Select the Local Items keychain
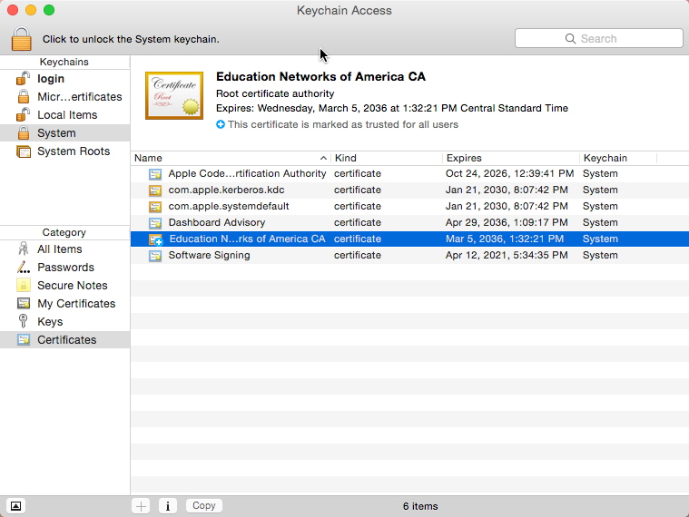The width and height of the screenshot is (689, 517). pos(67,115)
